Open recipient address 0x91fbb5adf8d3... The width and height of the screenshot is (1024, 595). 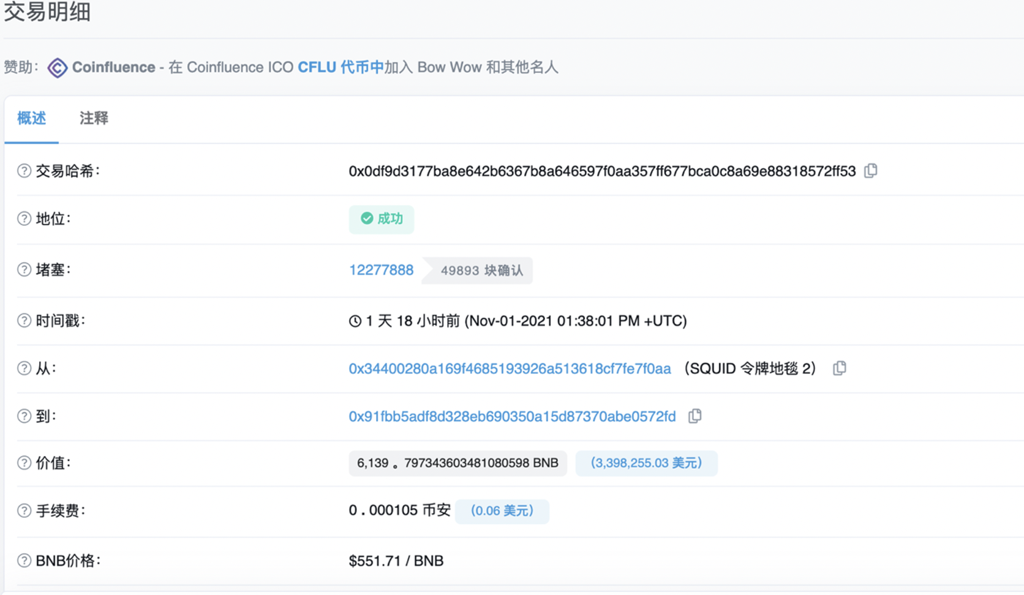(512, 417)
